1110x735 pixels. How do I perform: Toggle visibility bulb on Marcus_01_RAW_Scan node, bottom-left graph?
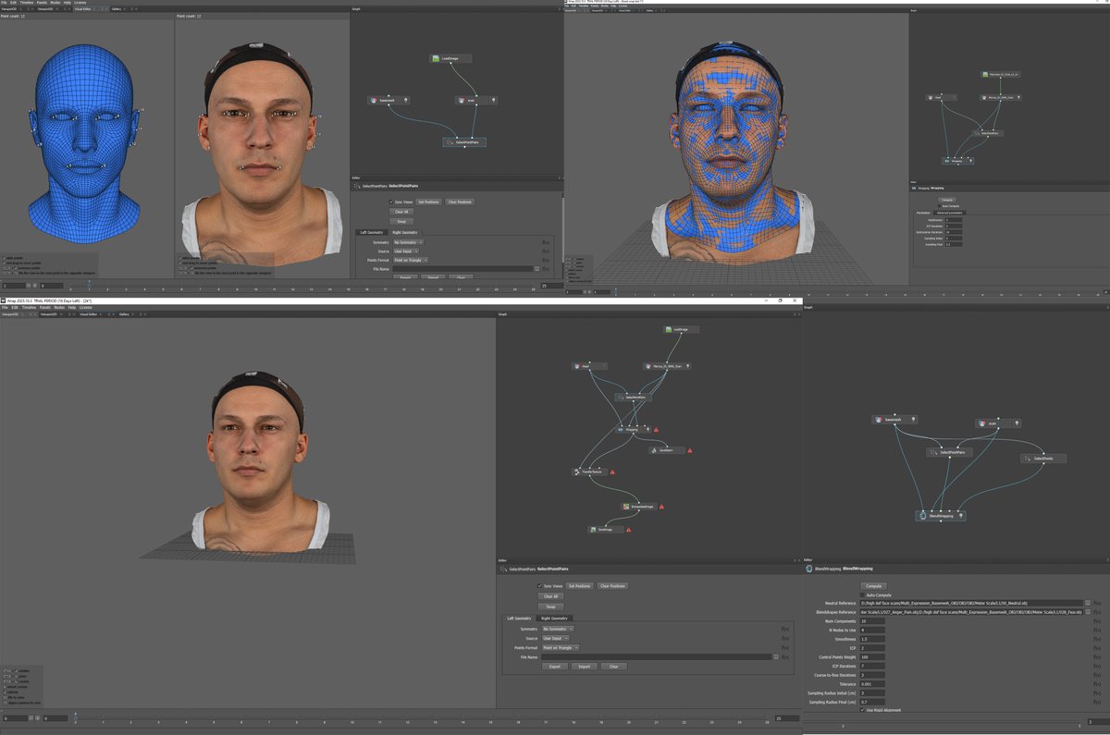[x=687, y=366]
